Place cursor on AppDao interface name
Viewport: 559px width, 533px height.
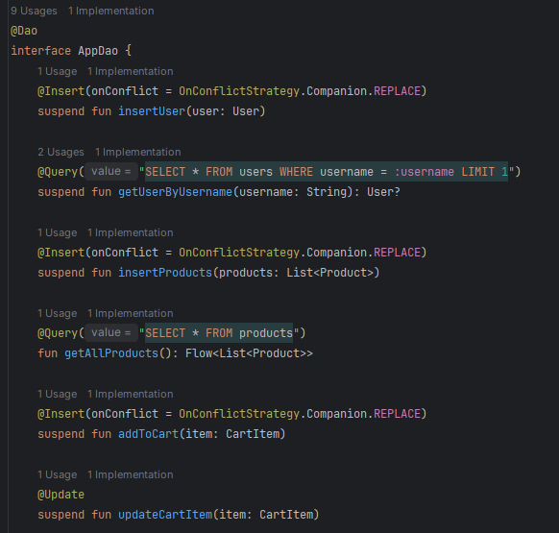pyautogui.click(x=98, y=51)
